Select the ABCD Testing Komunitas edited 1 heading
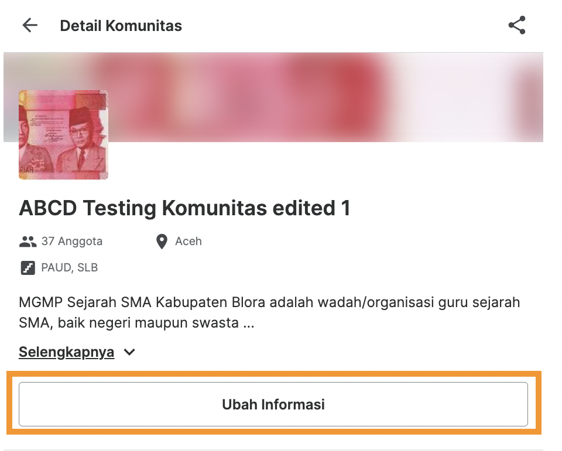Screen dimensions: 562x451 184,208
